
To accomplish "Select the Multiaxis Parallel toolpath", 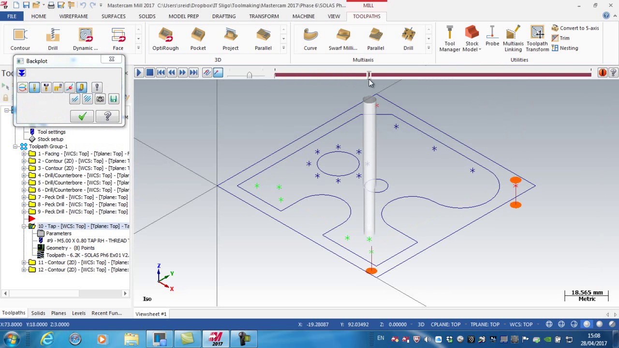I will tap(375, 39).
